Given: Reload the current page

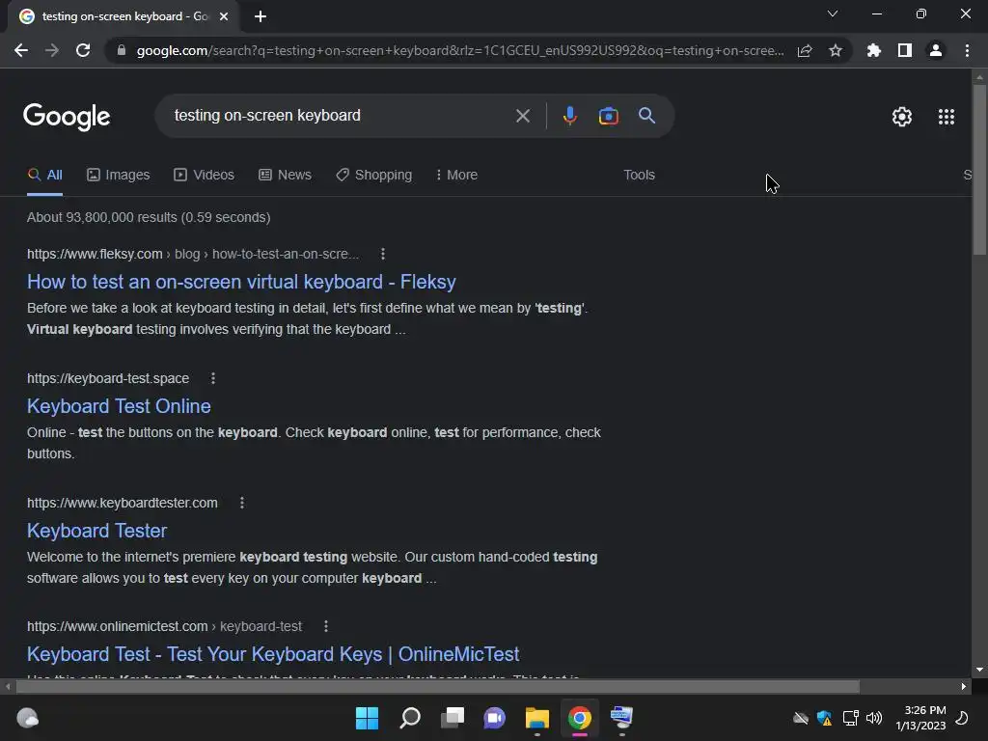Looking at the screenshot, I should coord(83,50).
